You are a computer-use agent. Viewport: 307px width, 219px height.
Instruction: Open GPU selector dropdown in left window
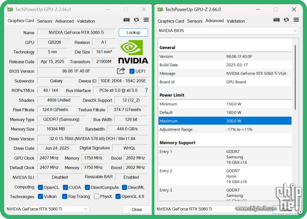(x=47, y=209)
